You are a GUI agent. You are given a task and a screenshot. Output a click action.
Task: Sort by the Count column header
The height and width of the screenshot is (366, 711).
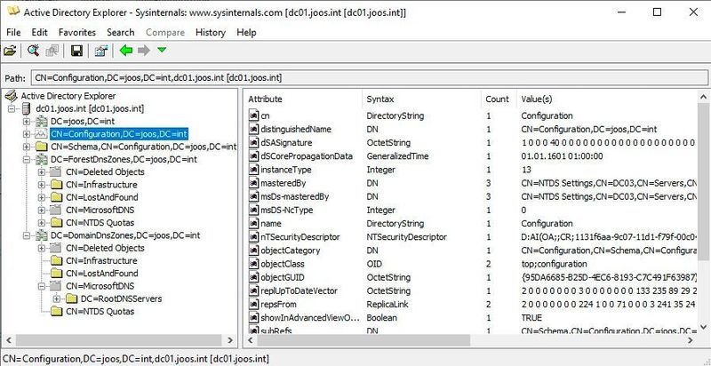pos(499,99)
